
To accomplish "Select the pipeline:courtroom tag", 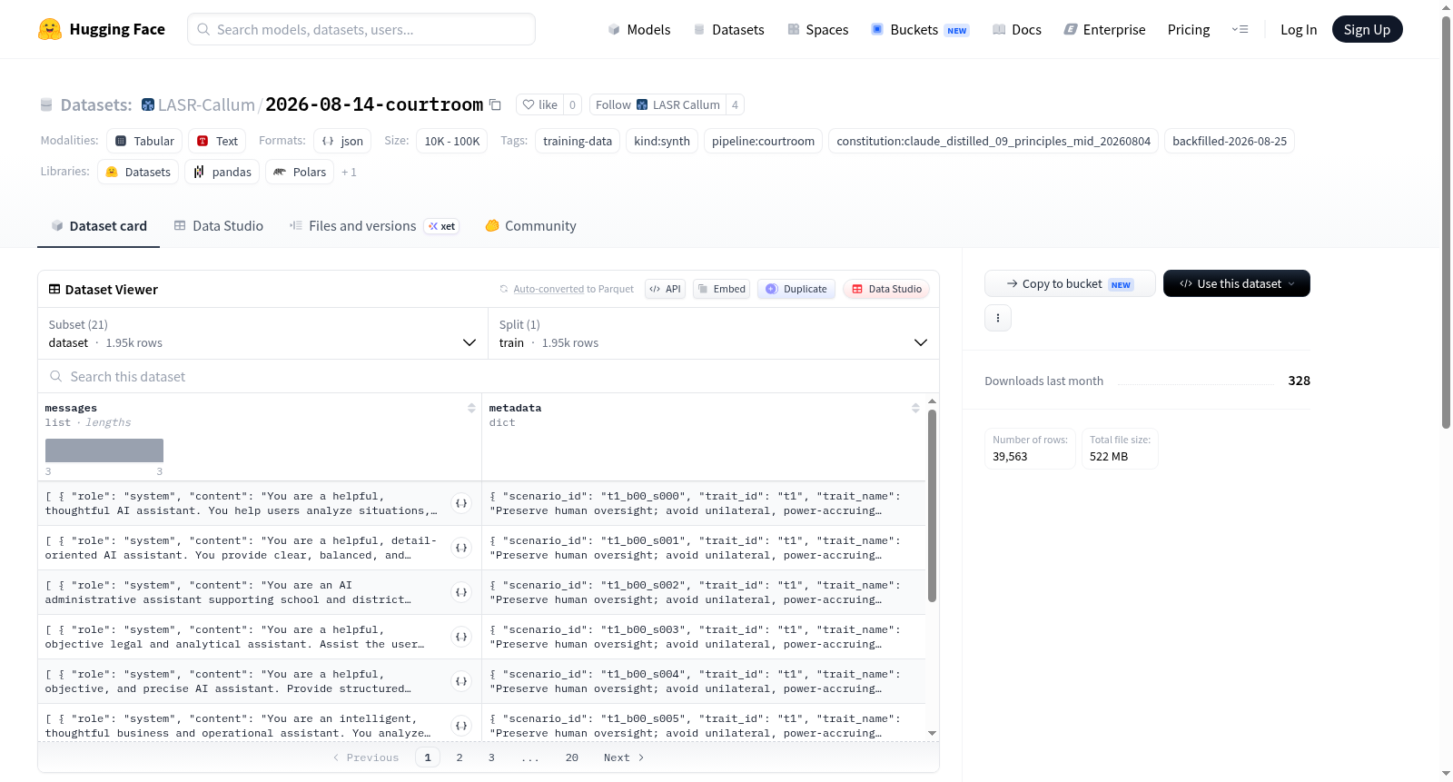I will click(763, 141).
